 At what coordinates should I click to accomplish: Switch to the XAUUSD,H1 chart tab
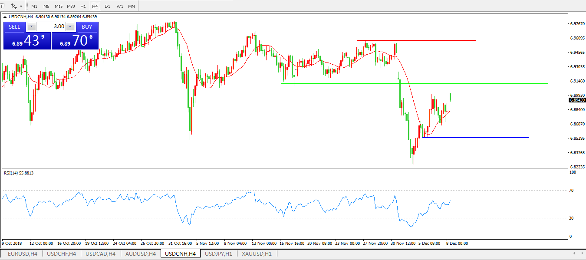tap(257, 253)
